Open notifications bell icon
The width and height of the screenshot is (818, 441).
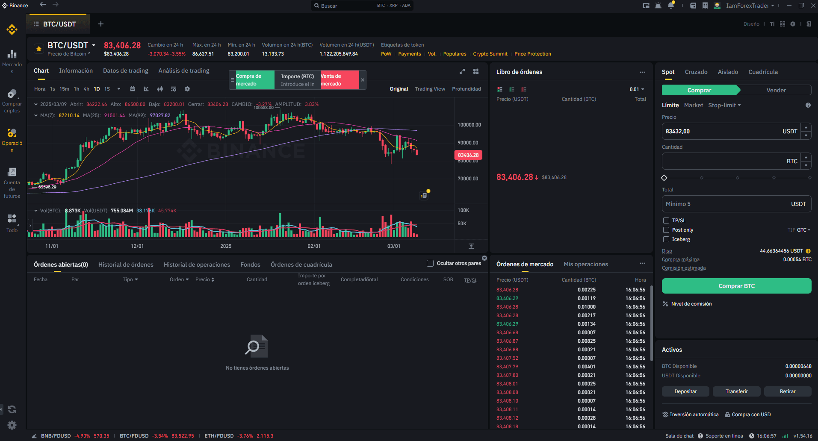[671, 6]
